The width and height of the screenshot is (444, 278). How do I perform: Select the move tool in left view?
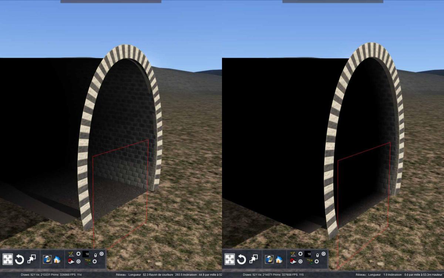tap(8, 259)
